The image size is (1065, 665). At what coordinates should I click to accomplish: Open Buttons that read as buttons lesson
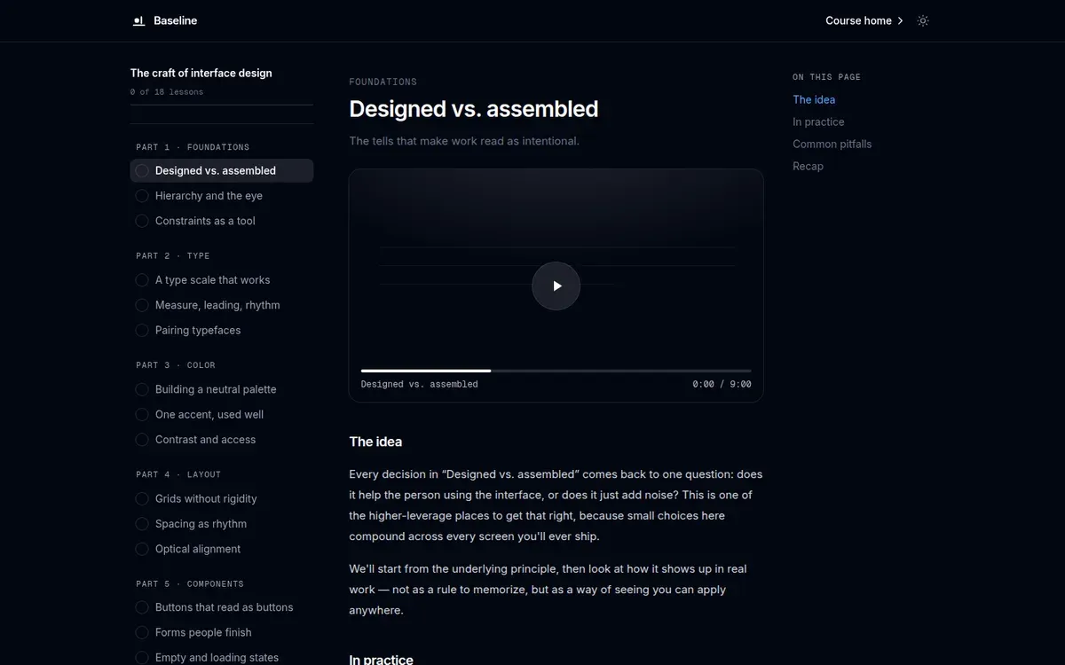(222, 607)
